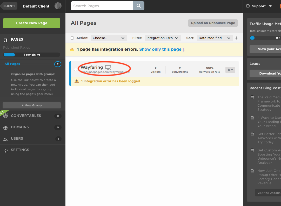Click the desktop monitor icon beside Wayfaring

108,68
